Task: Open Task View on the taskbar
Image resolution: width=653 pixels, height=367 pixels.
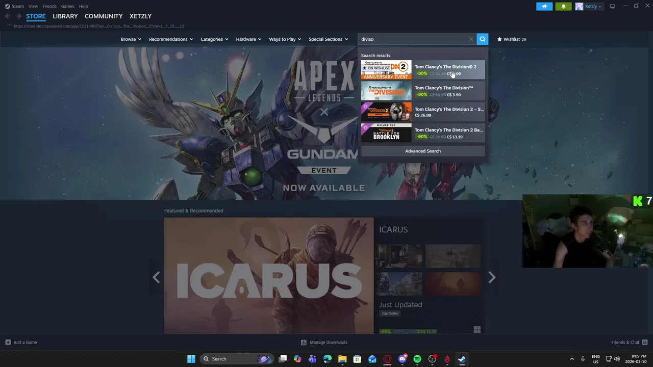Action: click(x=283, y=359)
